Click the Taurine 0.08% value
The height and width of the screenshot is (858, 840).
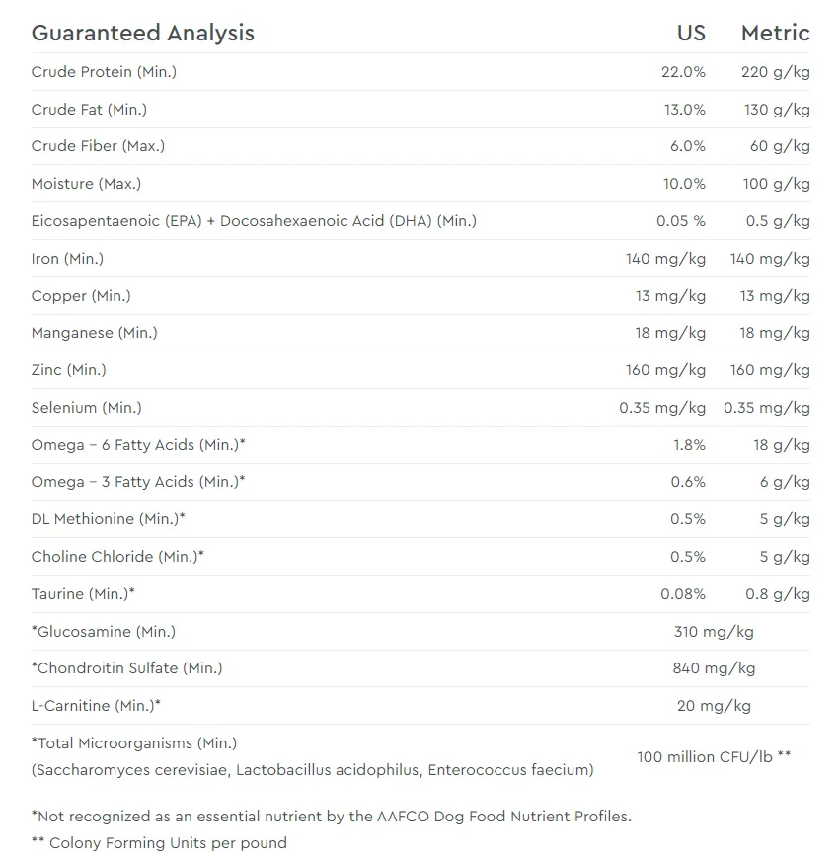683,594
